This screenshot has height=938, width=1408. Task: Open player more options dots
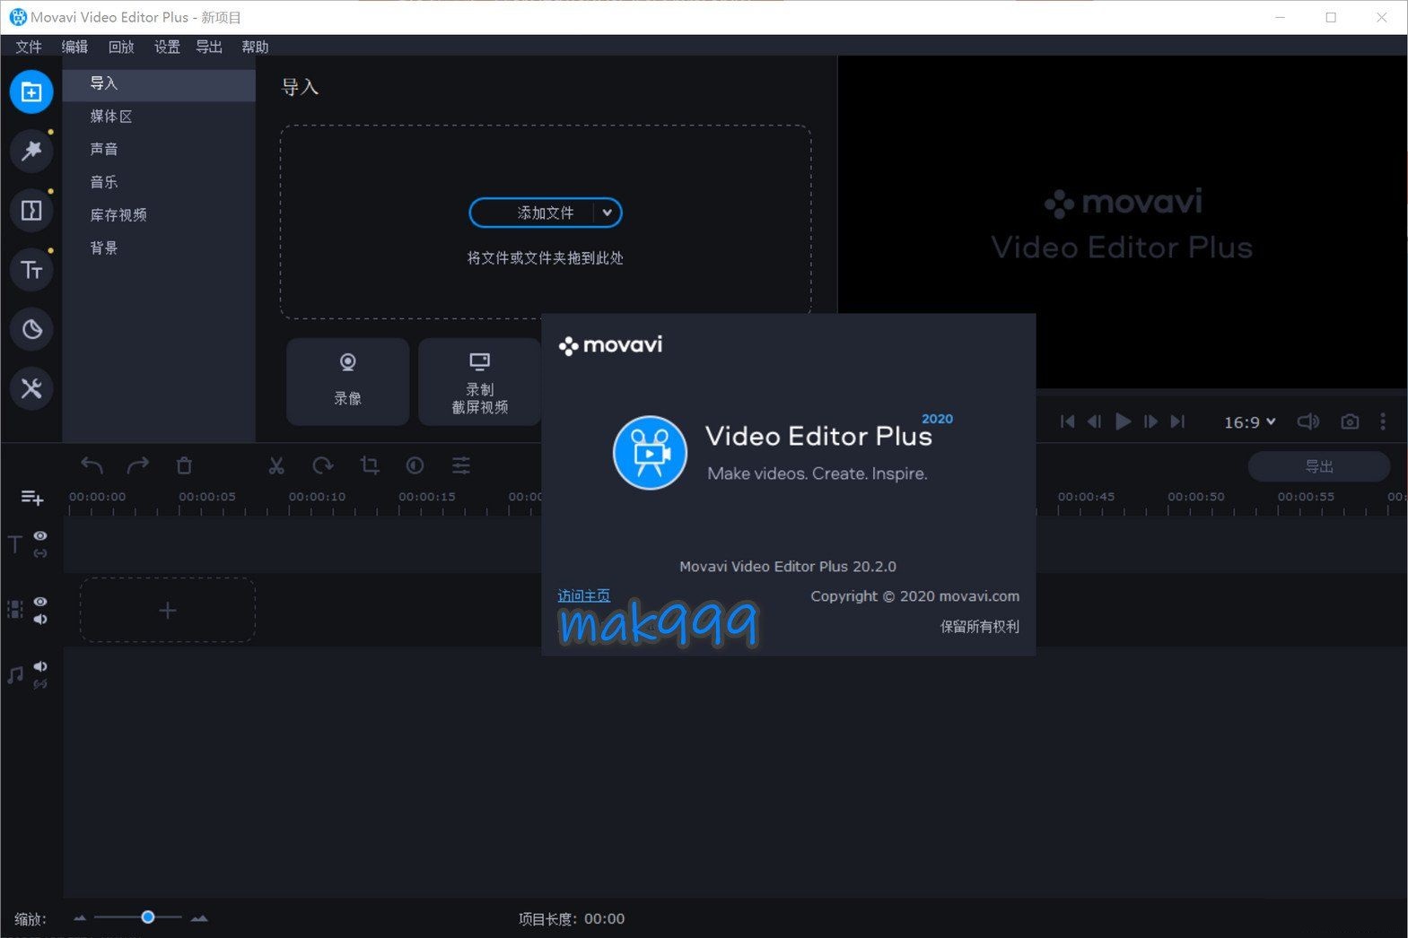click(1383, 421)
